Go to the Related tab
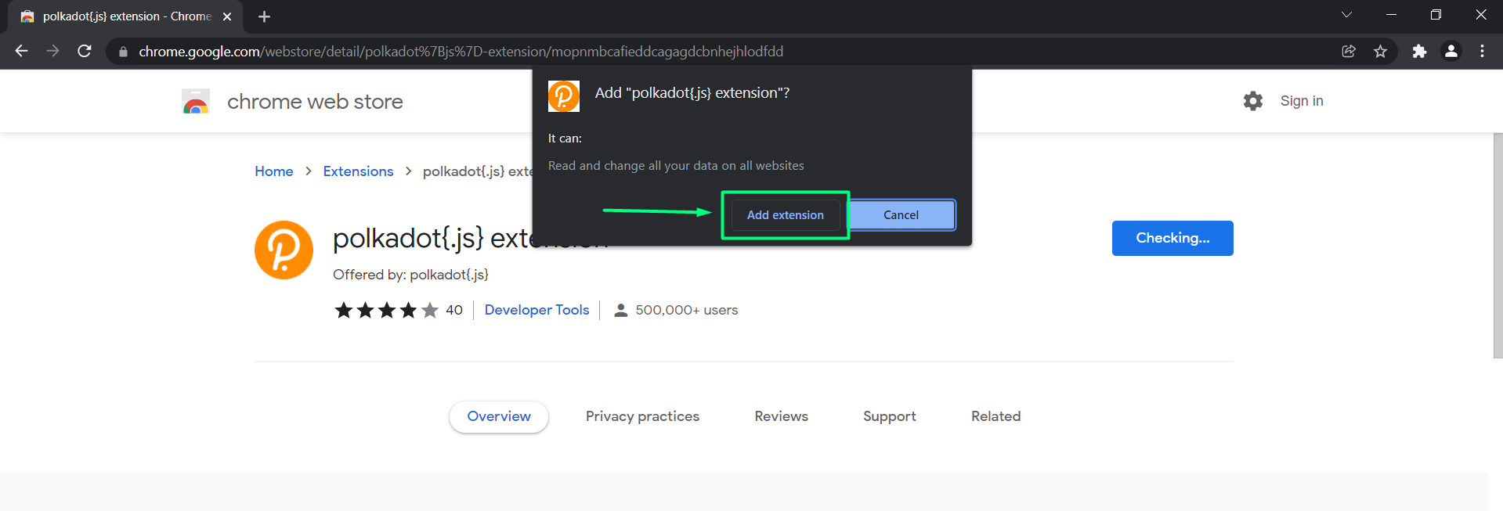The width and height of the screenshot is (1503, 511). coord(995,416)
